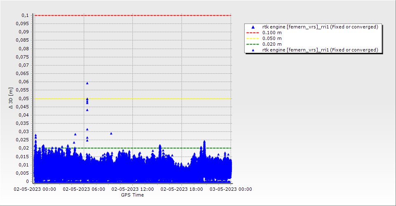Viewport: 396px width, 206px height.
Task: Click the green dashed line sample in legend
Action: point(253,44)
